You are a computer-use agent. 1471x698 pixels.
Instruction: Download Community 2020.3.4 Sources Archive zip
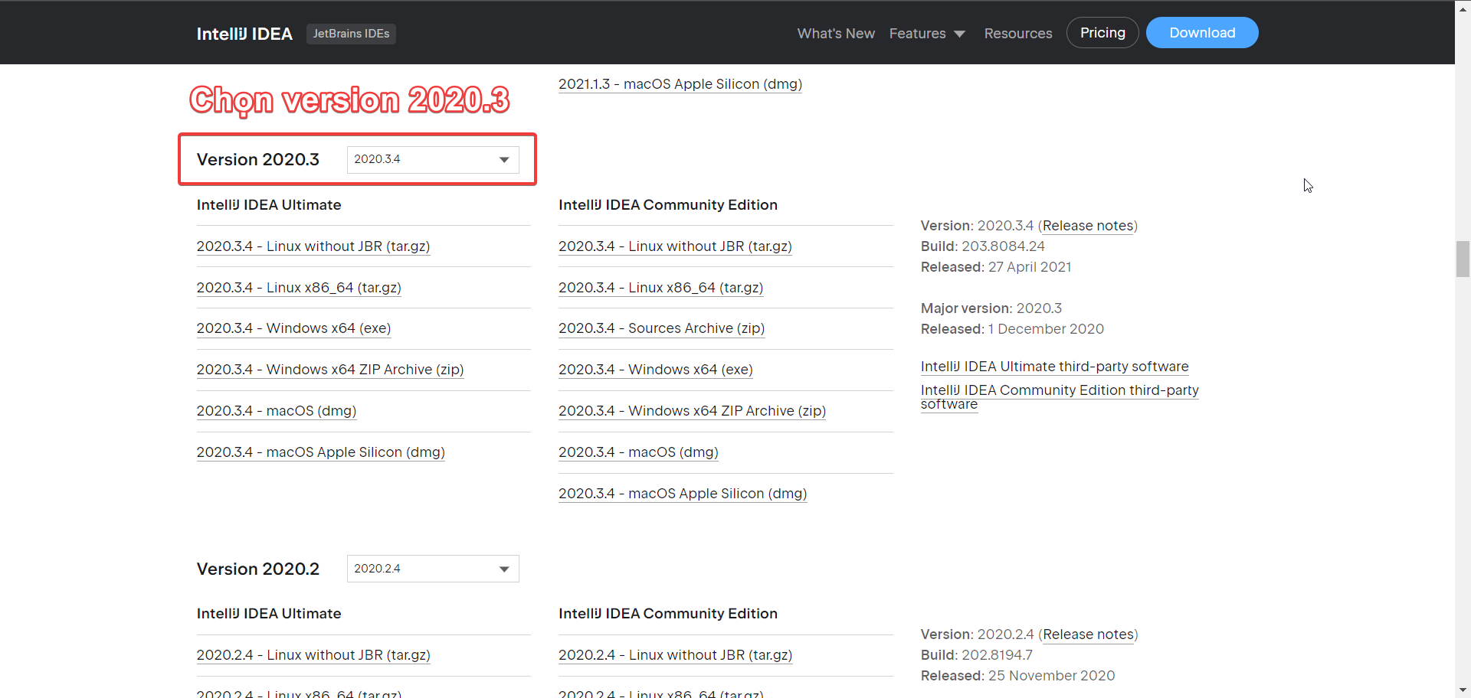pyautogui.click(x=662, y=328)
